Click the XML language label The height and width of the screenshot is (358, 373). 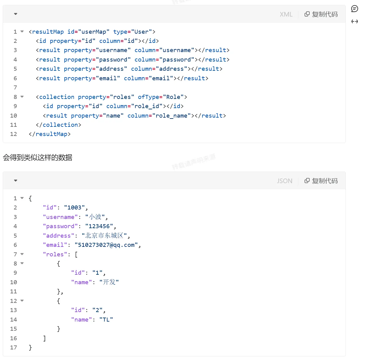[x=286, y=14]
